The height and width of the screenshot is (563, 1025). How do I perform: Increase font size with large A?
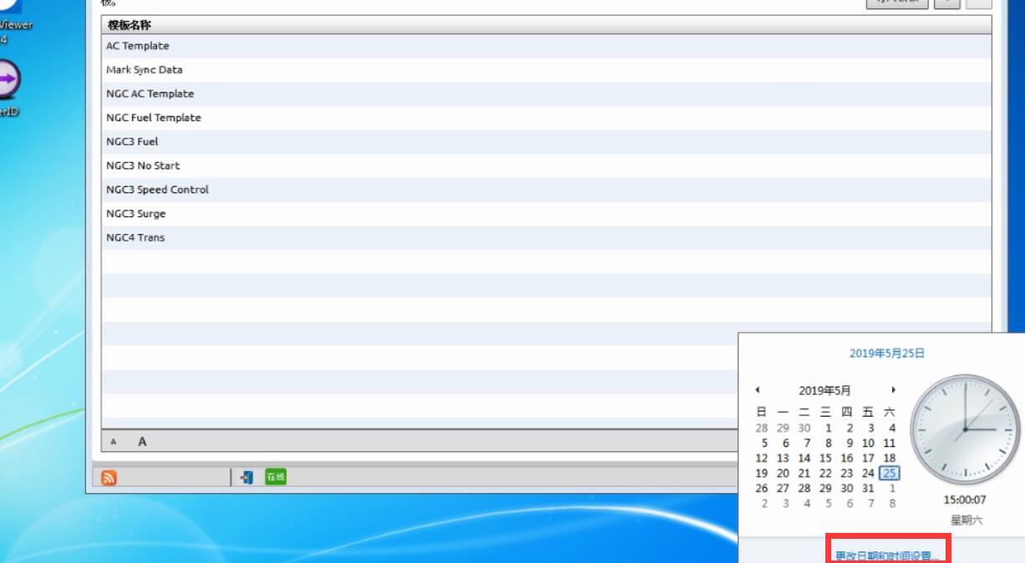142,441
